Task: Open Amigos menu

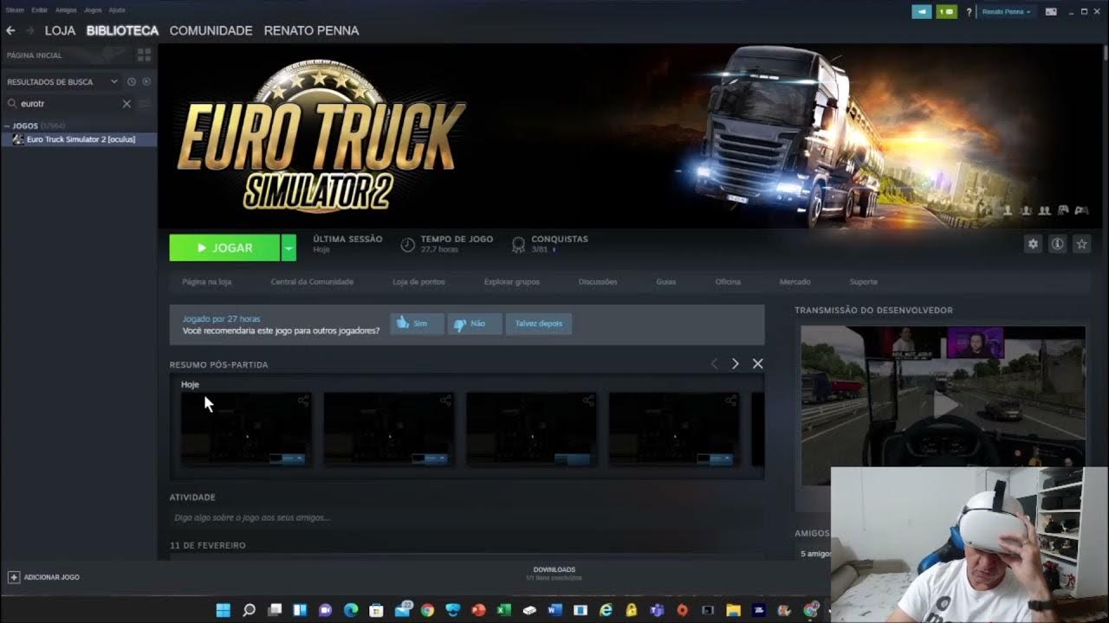Action: 66,10
